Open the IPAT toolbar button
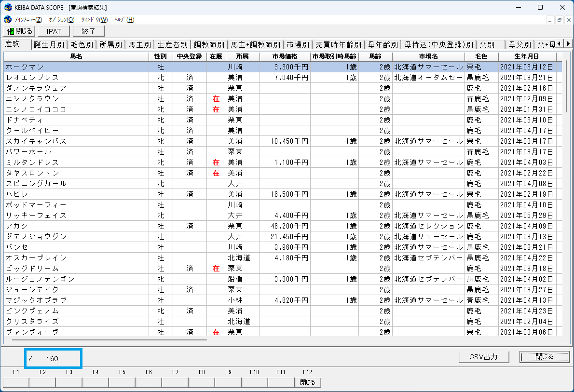The image size is (574, 392). [54, 31]
